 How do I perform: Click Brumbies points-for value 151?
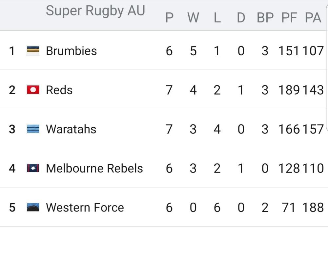coord(289,51)
